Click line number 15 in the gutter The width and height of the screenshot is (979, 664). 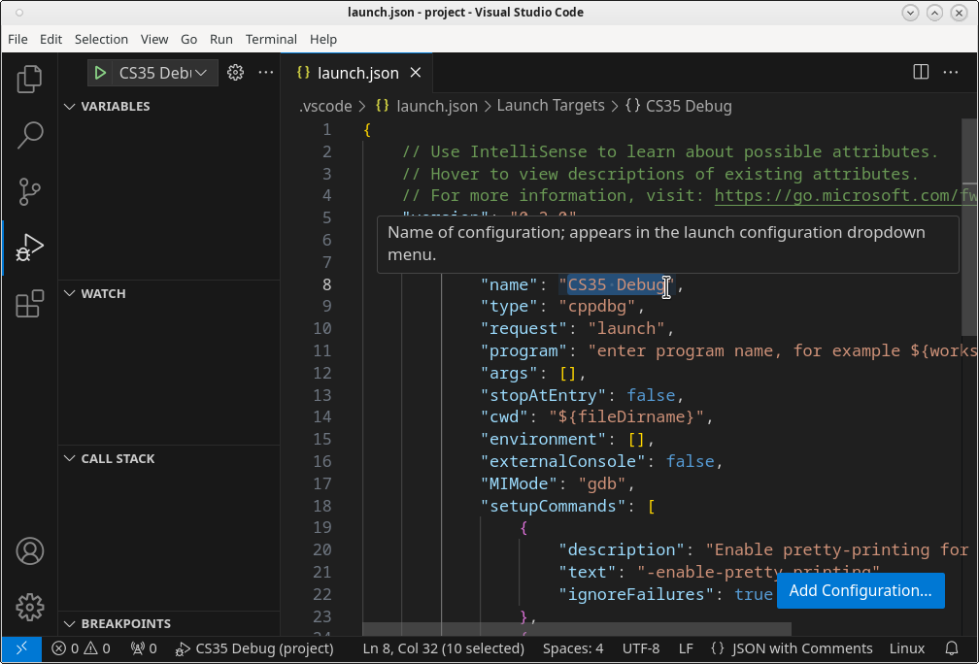pos(322,440)
